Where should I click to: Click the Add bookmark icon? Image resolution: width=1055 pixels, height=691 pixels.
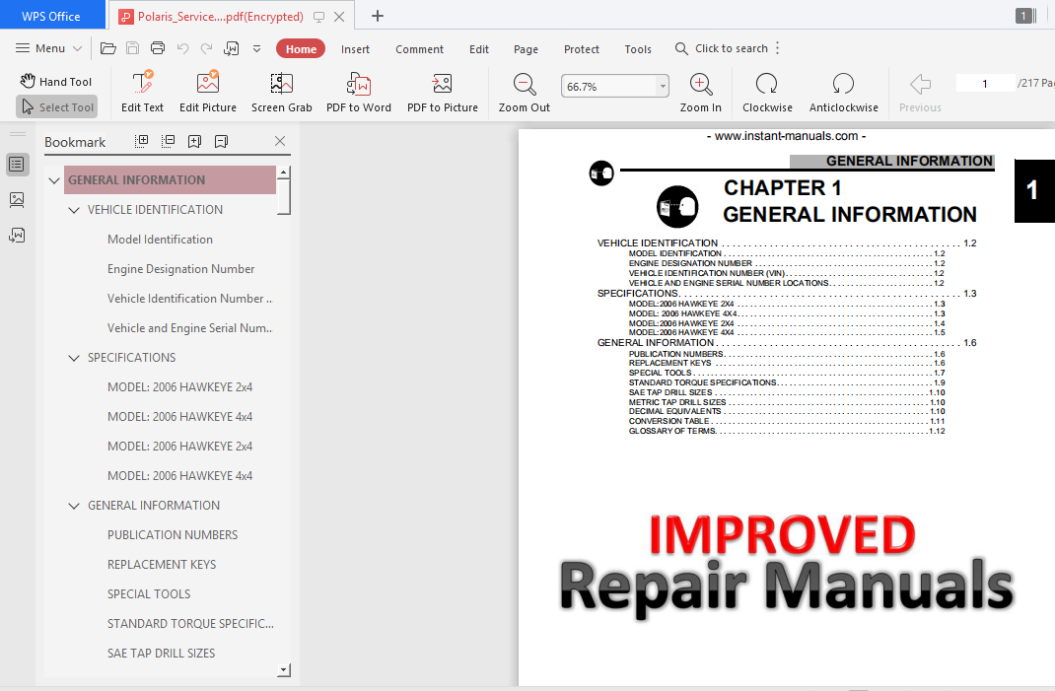coord(194,141)
